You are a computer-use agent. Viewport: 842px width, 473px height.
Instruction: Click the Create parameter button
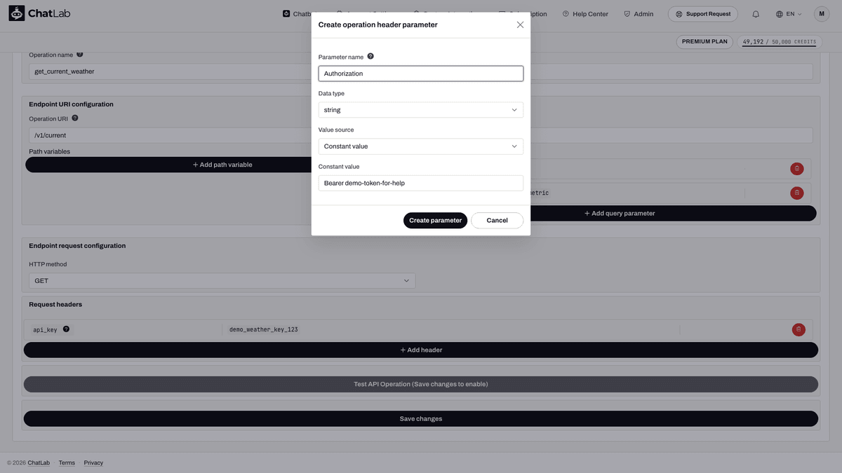click(x=435, y=220)
